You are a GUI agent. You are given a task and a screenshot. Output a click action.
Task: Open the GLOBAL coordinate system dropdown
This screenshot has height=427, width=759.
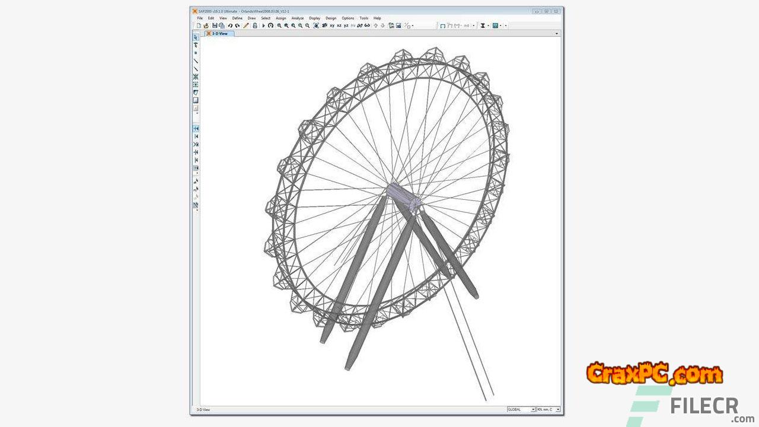(x=521, y=409)
